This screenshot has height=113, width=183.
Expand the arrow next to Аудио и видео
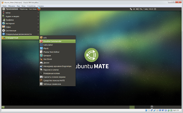(38, 16)
